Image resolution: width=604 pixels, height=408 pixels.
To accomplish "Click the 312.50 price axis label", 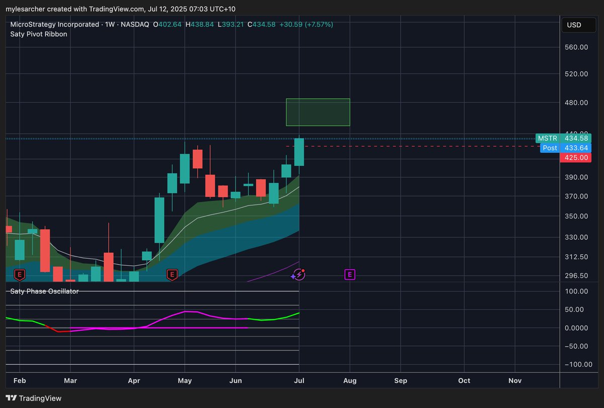I will click(577, 257).
